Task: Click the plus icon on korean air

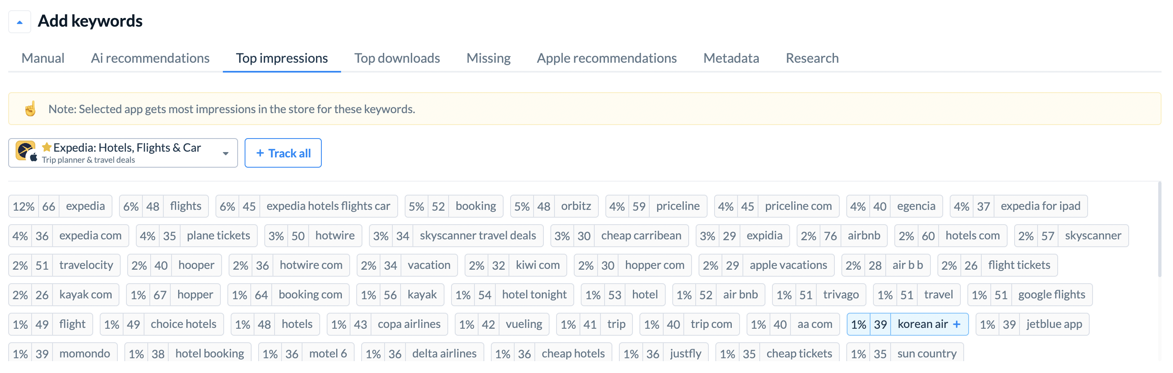Action: coord(956,324)
